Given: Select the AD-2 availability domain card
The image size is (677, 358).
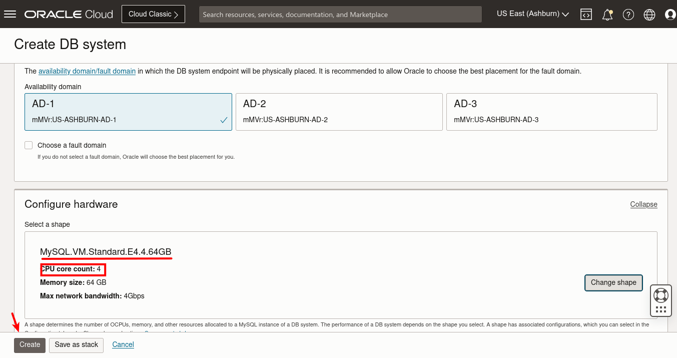Looking at the screenshot, I should (x=339, y=112).
